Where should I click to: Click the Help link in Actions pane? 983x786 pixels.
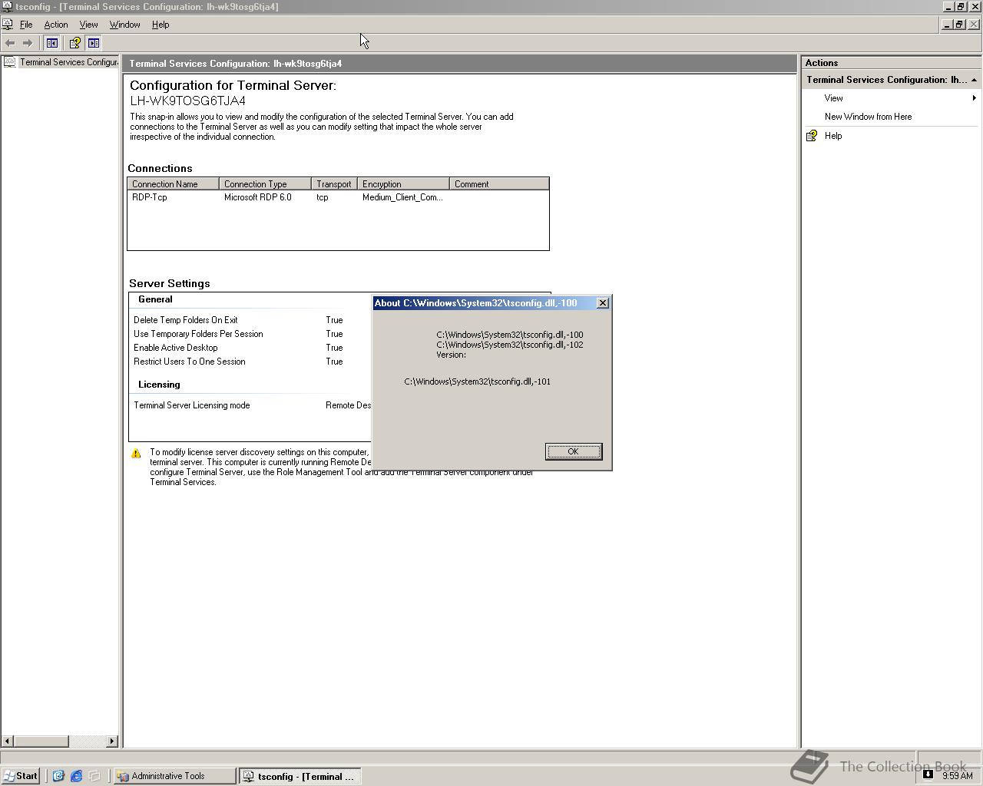pyautogui.click(x=833, y=136)
